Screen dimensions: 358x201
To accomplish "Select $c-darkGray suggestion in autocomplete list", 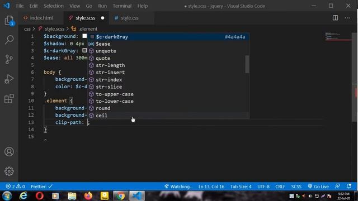I will pyautogui.click(x=168, y=37).
